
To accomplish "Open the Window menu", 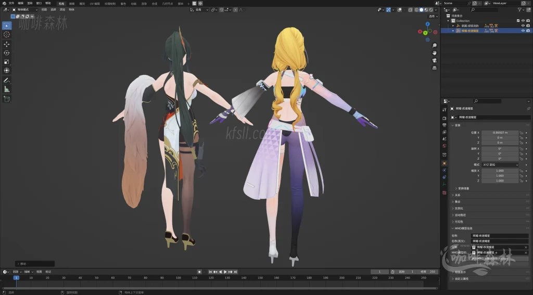I will (x=39, y=3).
